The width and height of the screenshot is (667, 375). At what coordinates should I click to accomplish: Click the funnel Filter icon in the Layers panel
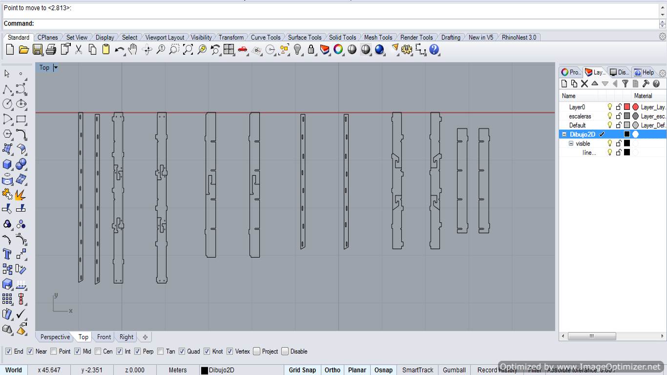tap(625, 84)
